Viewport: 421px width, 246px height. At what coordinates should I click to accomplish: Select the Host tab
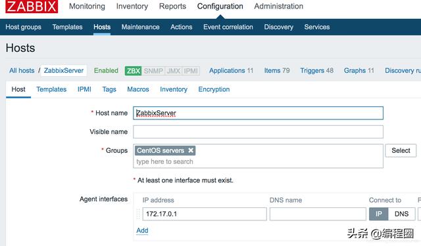(x=18, y=89)
